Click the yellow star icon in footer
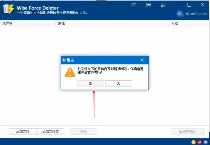Screen dimensions: 210x145 (193, 142)
